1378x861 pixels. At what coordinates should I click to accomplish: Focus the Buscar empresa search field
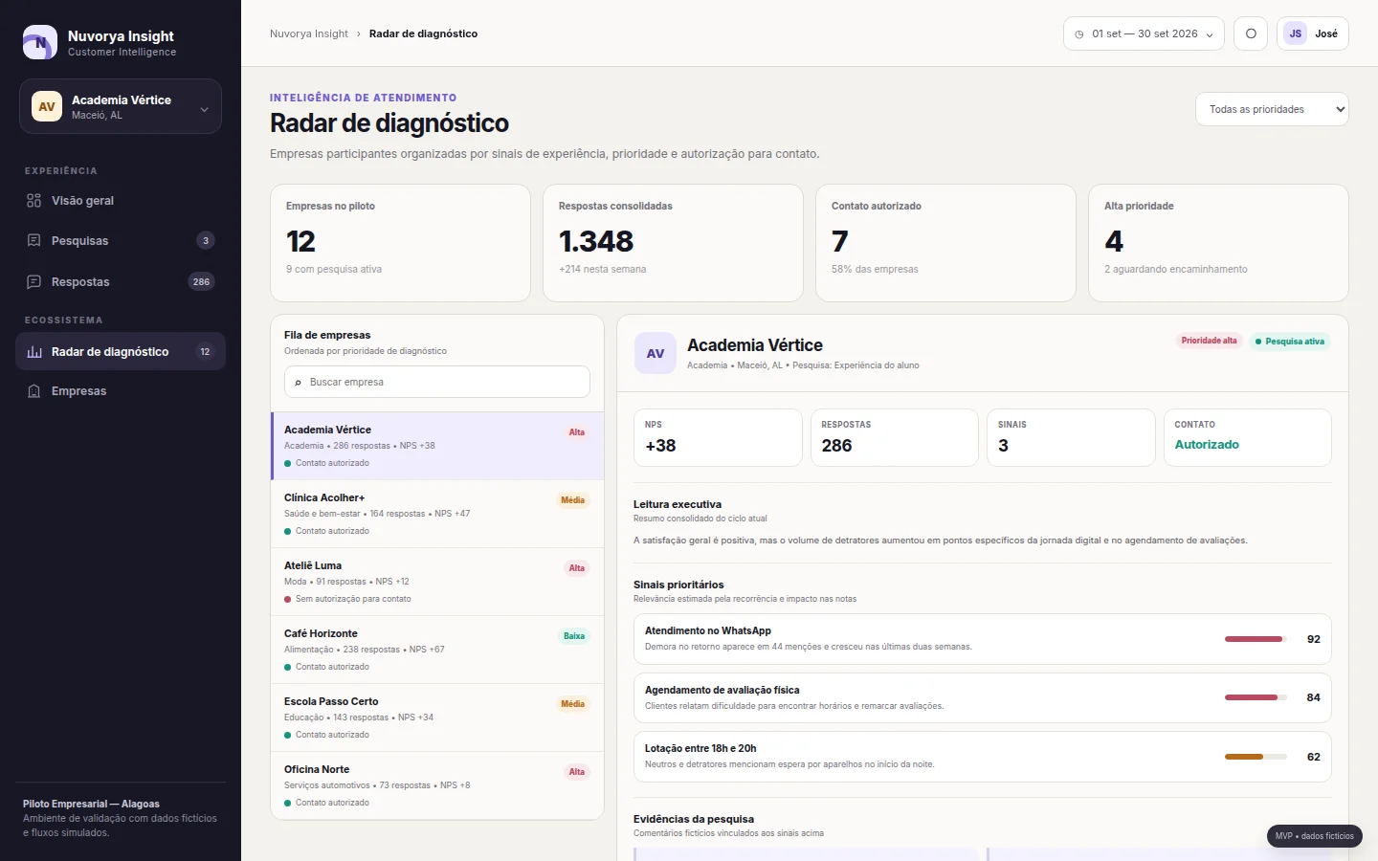[437, 382]
